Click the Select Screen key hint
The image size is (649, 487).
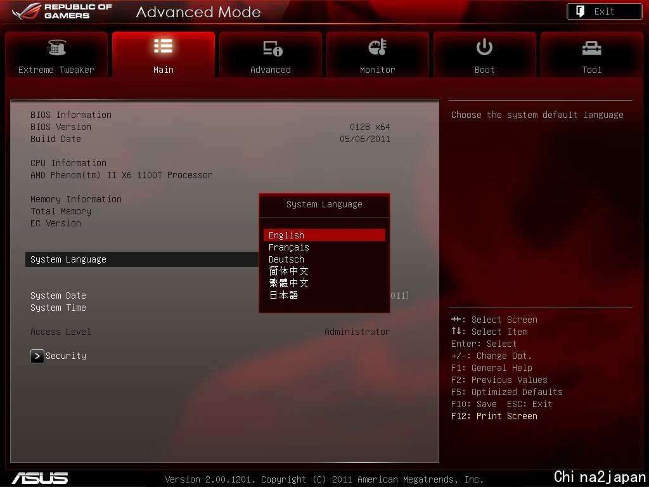tap(494, 320)
